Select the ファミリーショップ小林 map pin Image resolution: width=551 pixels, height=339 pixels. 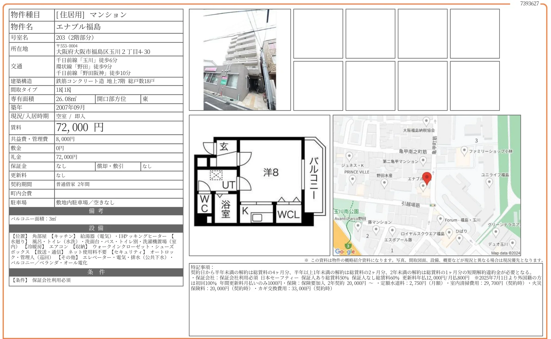tap(464, 151)
